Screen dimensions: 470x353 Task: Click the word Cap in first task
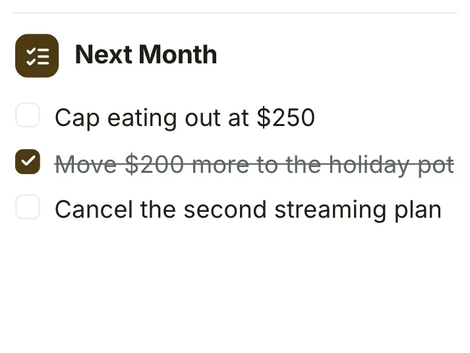click(x=77, y=119)
